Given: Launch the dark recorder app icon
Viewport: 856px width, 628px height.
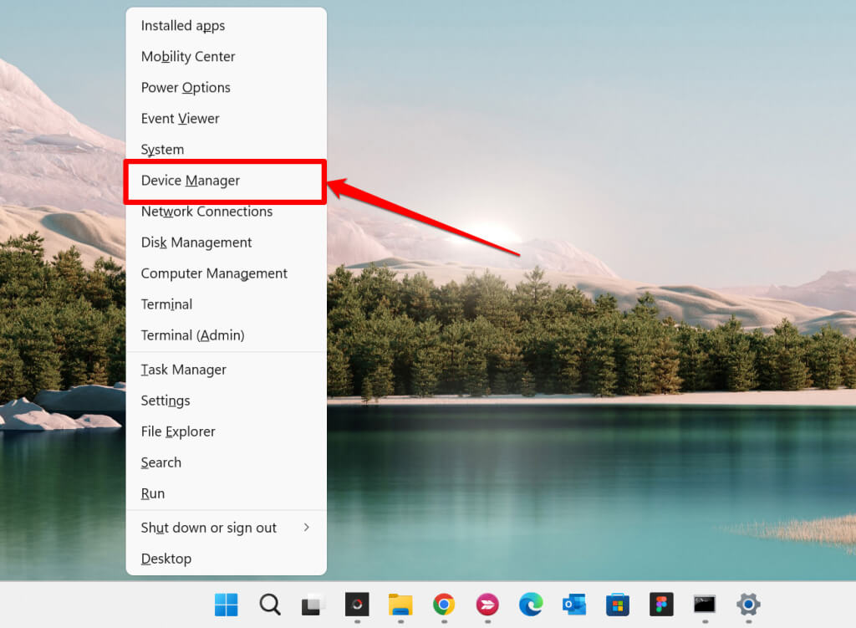Looking at the screenshot, I should point(357,605).
